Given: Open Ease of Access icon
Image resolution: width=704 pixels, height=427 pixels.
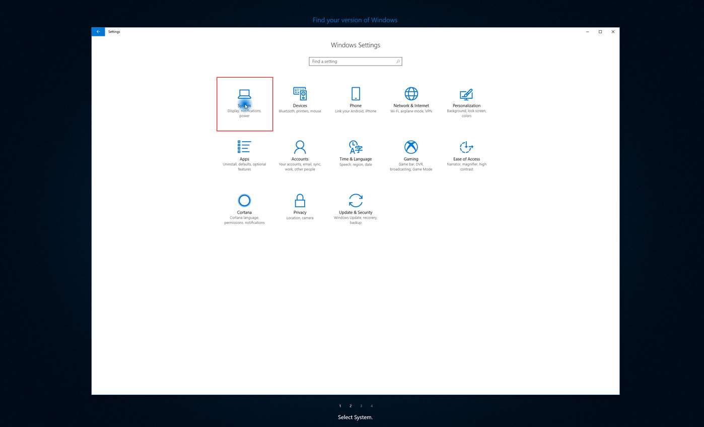Looking at the screenshot, I should [x=466, y=147].
